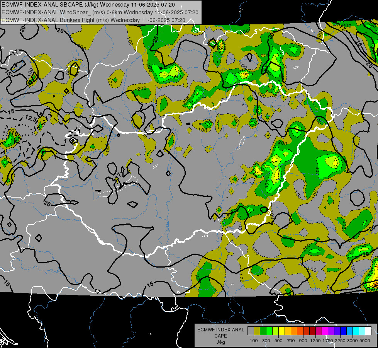
Task: Select the olive swatch in CAPE legend
Action: pyautogui.click(x=257, y=331)
